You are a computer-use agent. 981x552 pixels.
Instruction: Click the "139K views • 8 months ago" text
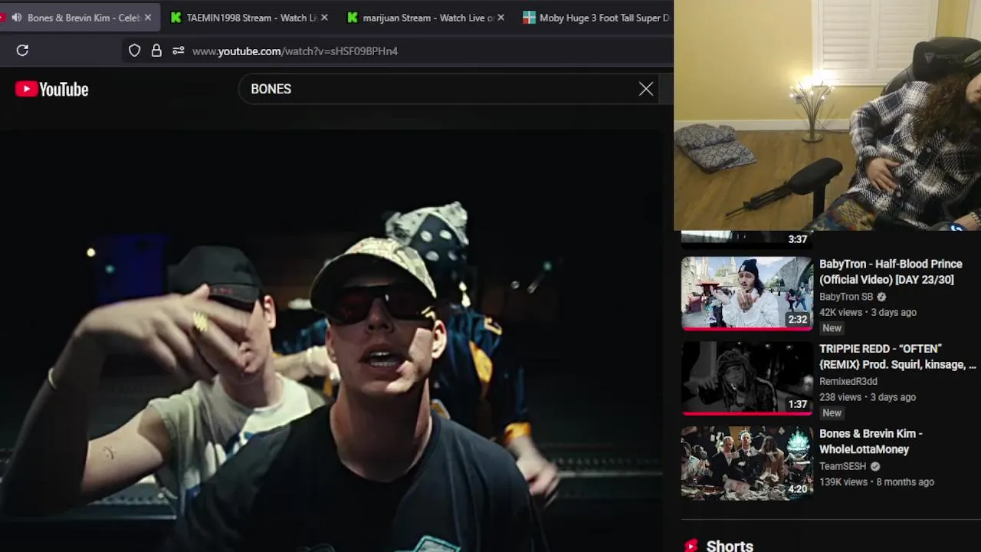point(877,482)
